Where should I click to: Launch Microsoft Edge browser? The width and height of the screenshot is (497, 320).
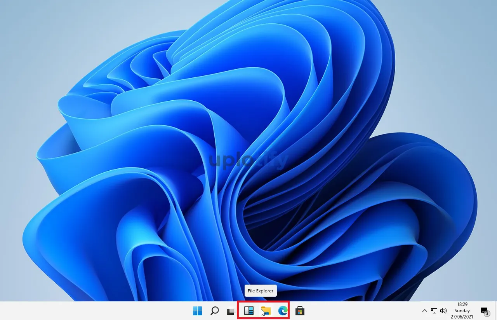[283, 311]
